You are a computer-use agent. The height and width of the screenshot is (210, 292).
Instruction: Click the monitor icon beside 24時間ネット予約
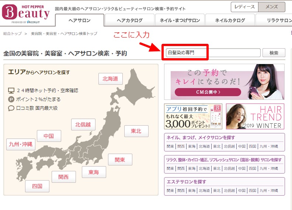click(x=11, y=91)
